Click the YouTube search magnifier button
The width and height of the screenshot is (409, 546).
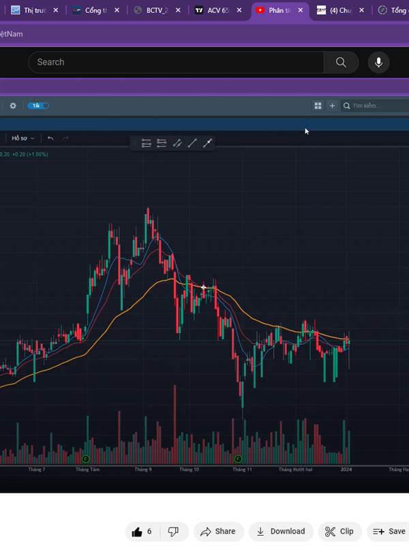click(341, 63)
